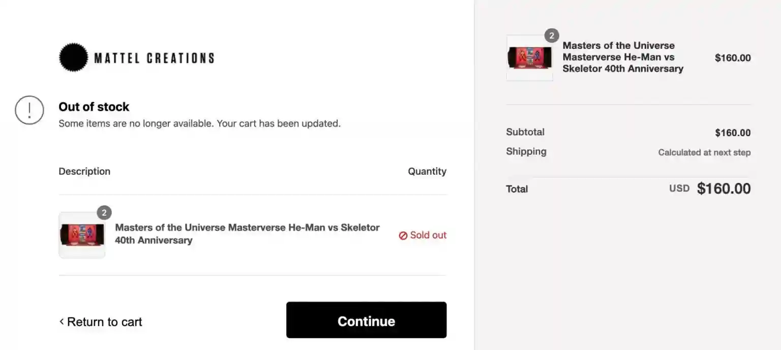Click the Description column header

click(x=84, y=172)
